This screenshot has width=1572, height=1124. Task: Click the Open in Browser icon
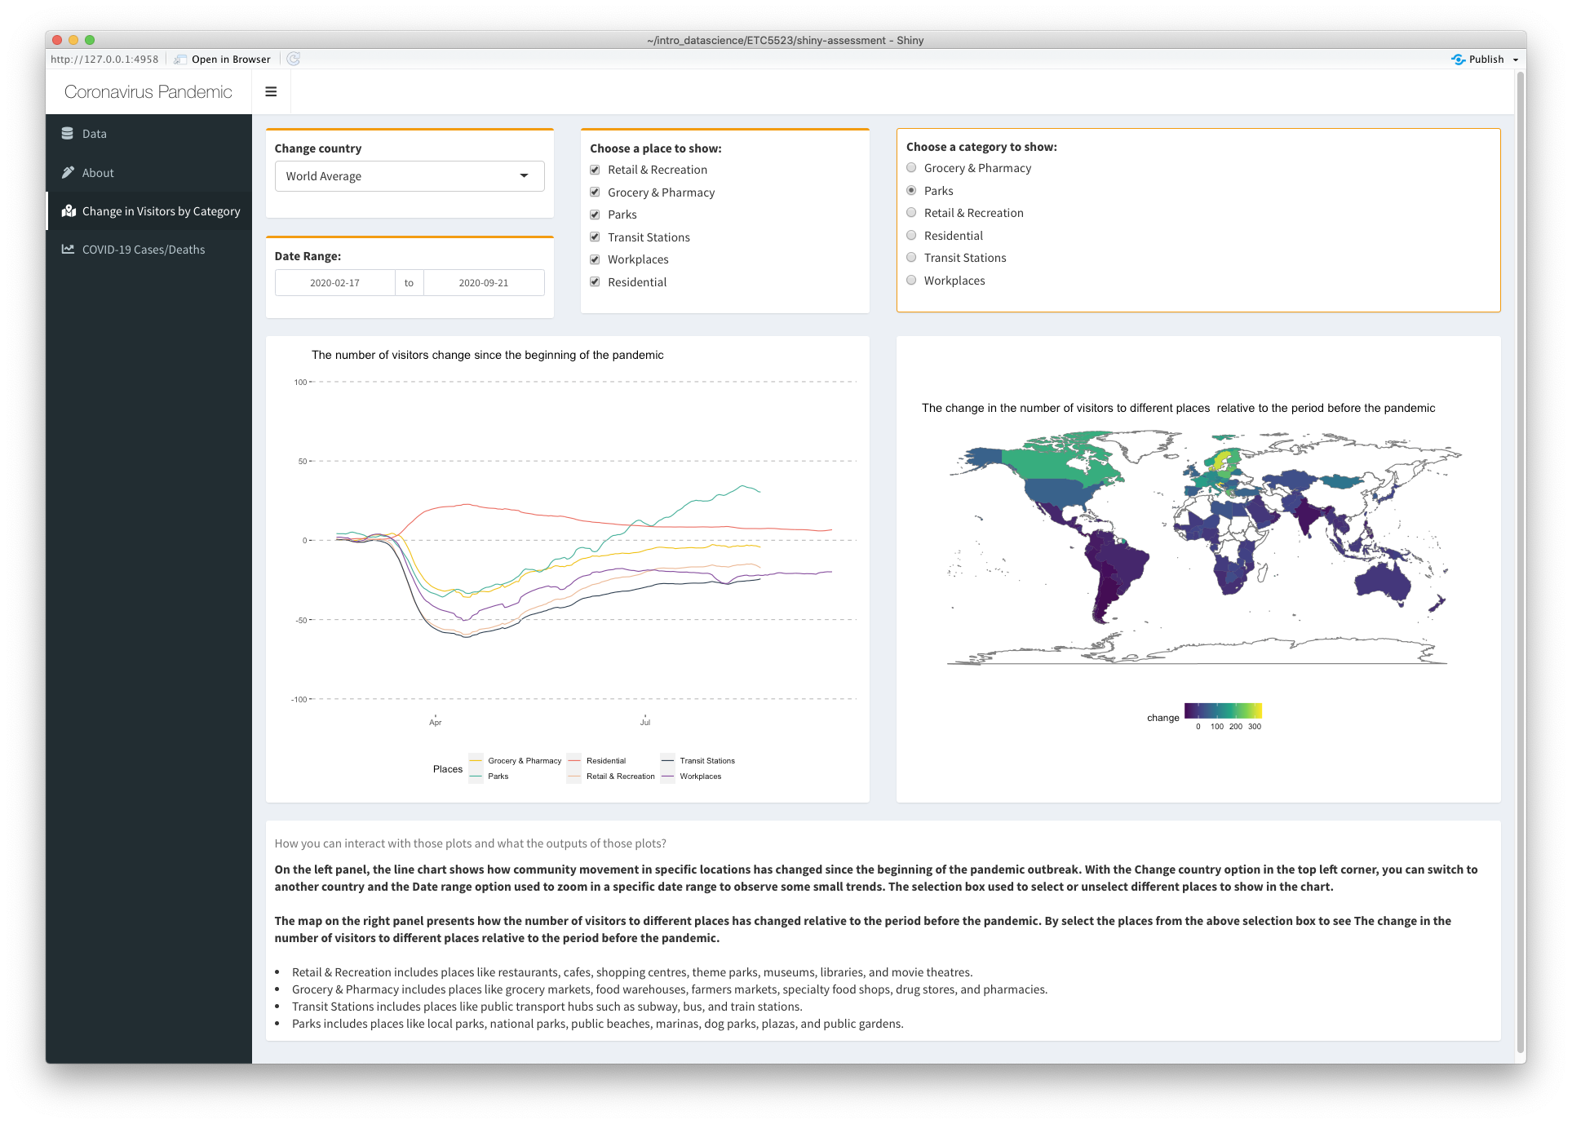(x=180, y=60)
